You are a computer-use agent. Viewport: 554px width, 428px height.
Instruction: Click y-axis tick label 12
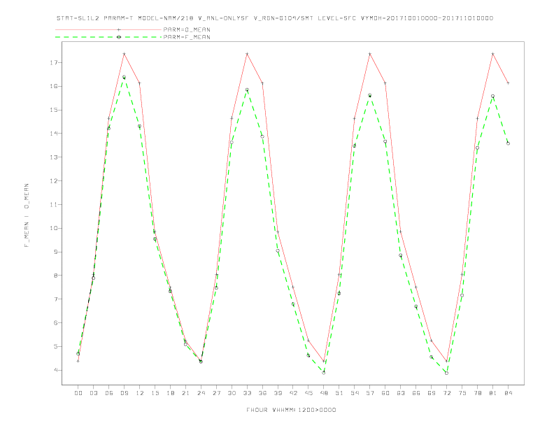pos(54,181)
